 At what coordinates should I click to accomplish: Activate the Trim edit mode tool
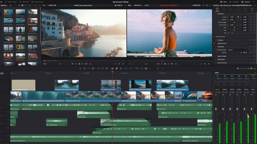click(85, 68)
